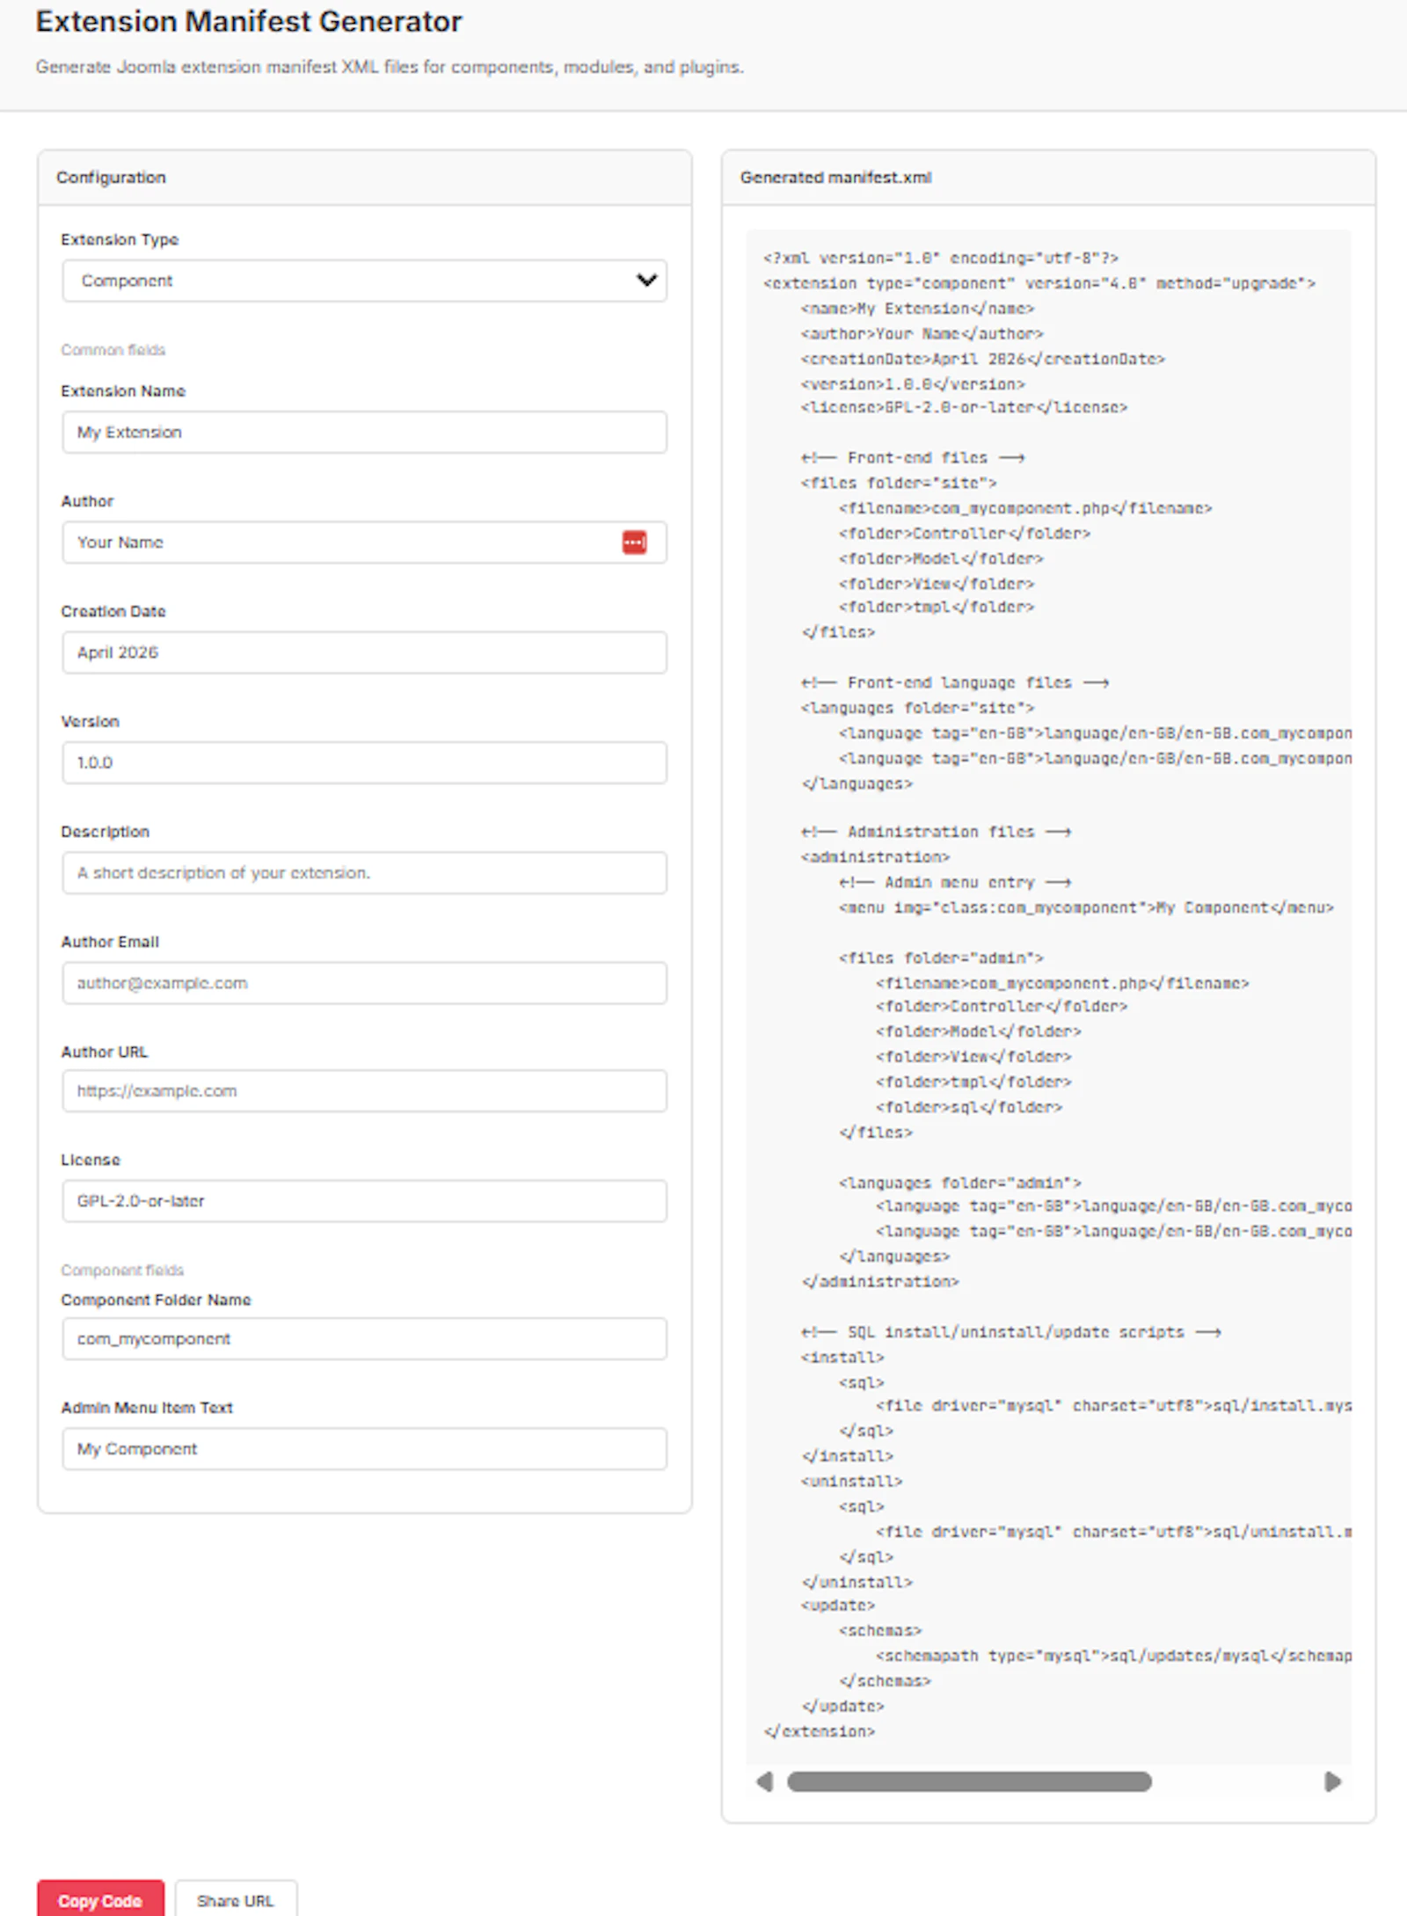This screenshot has width=1407, height=1916.
Task: Click the license GPL-2.0-or-later code line
Action: [964, 407]
